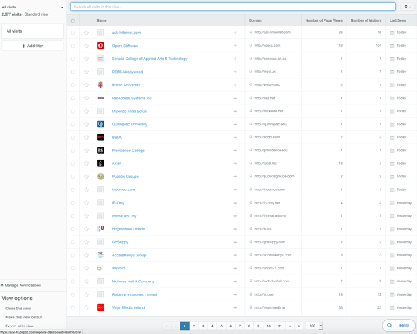The height and width of the screenshot is (334, 417).
Task: Open http://opera.com domain link
Action: point(267,46)
